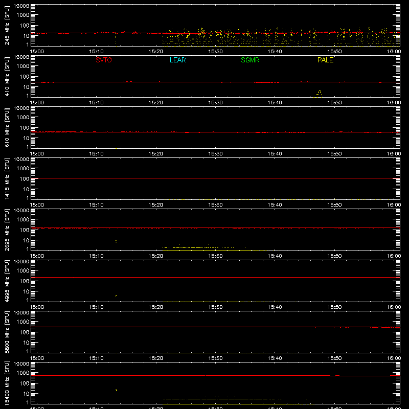Viewport: 409px width, 409px height.
Task: Click 16:00 time label under 245 MHz plot
Action: click(x=394, y=52)
